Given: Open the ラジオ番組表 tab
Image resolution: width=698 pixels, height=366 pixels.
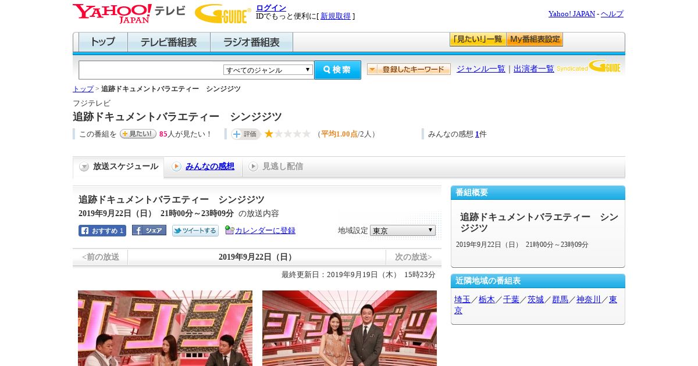Looking at the screenshot, I should coord(252,42).
